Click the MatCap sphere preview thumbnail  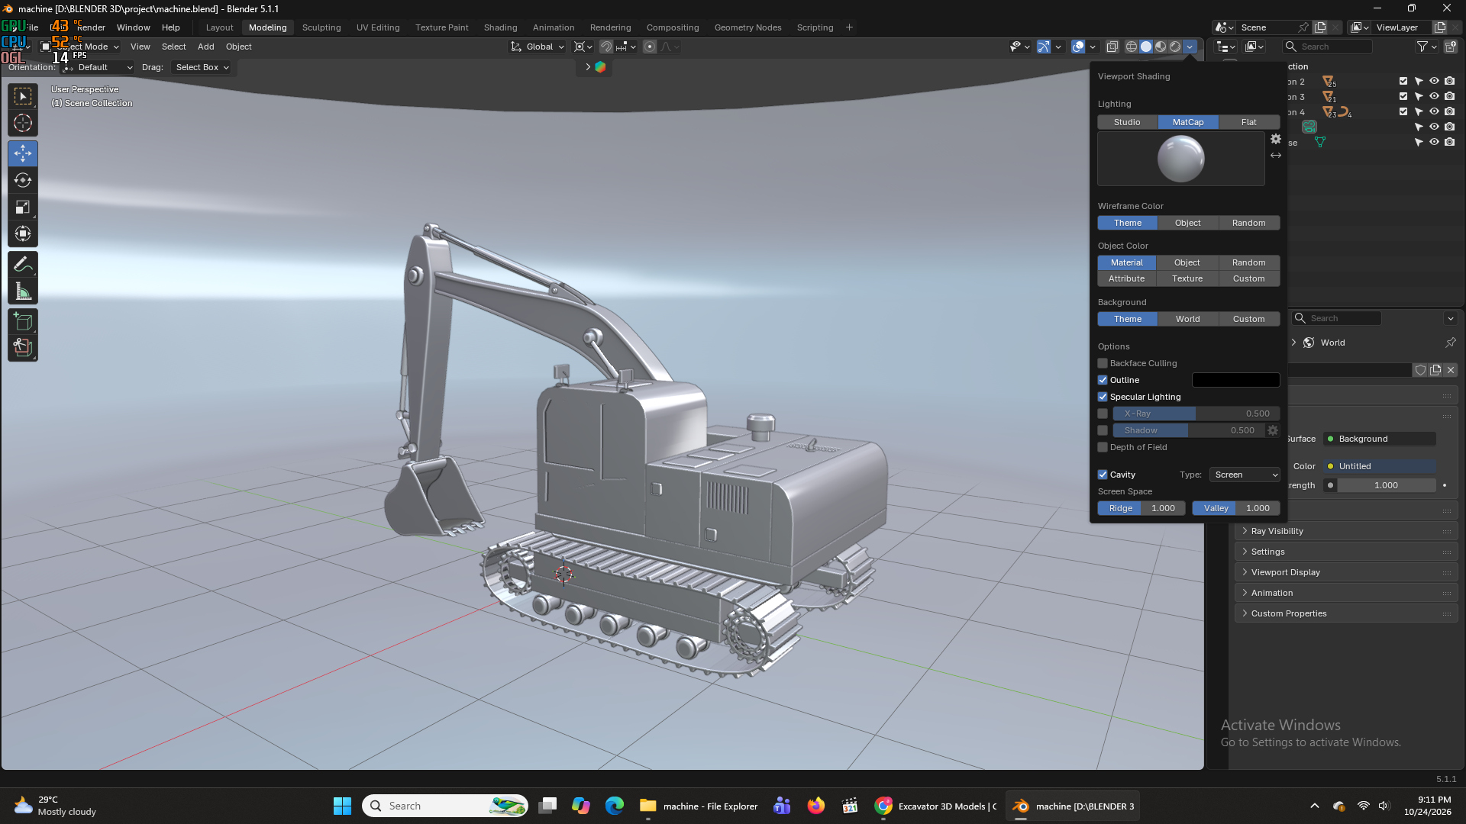point(1181,159)
